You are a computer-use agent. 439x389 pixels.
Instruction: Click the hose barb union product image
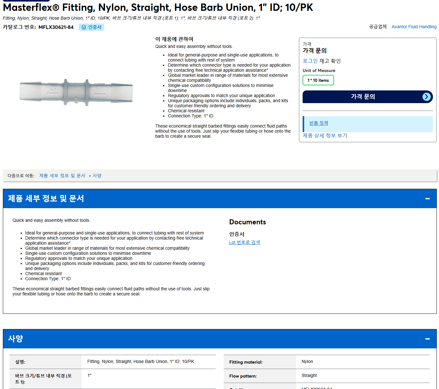76,92
